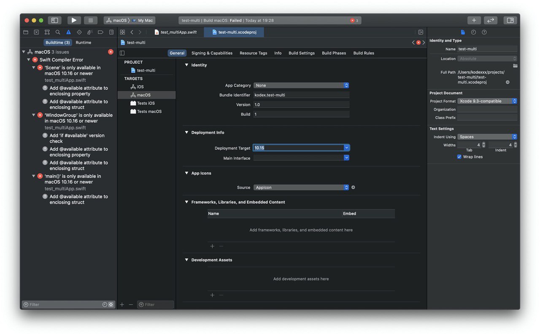Go forward with the editor forward arrow
The width and height of the screenshot is (540, 336).
(x=140, y=32)
